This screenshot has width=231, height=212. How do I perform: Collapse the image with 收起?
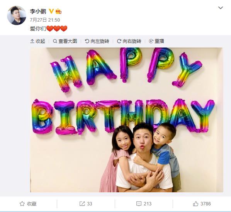tap(37, 41)
